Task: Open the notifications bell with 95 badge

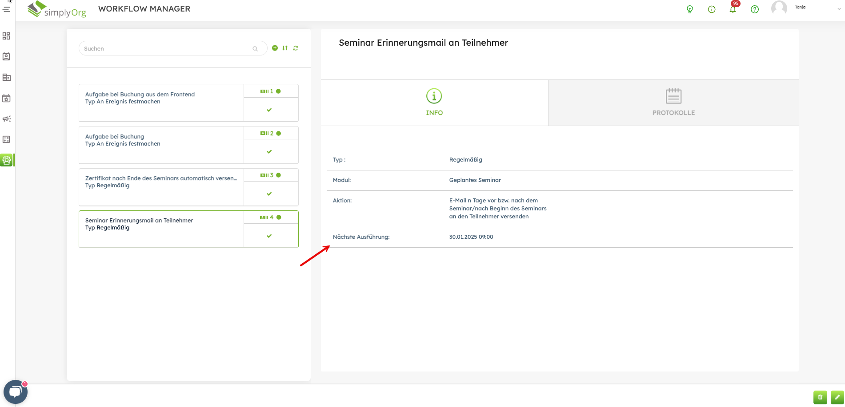Action: [733, 9]
